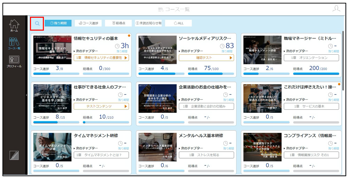Open next chapter 1章 情報セキュリティの重要性
This screenshot has width=349, height=179.
pos(101,58)
